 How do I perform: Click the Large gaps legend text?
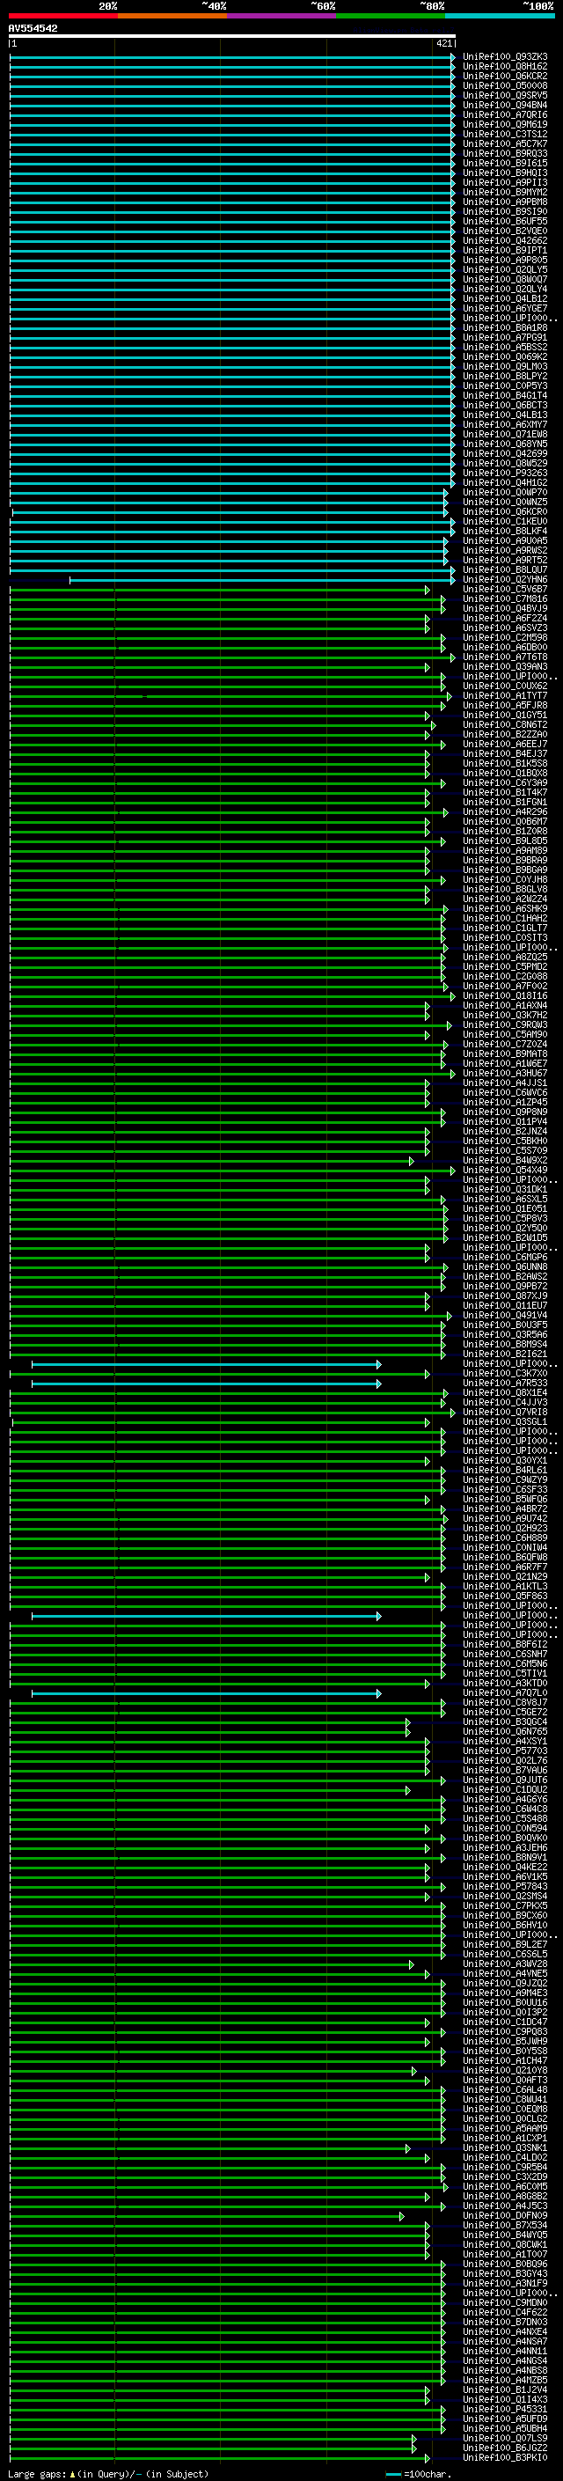pyautogui.click(x=108, y=2473)
